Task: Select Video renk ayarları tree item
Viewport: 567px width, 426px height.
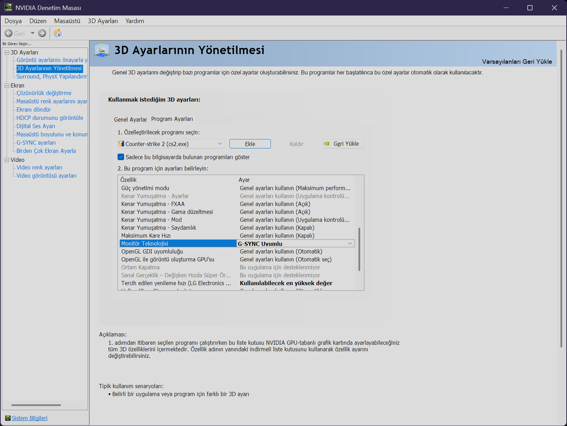Action: click(x=40, y=167)
